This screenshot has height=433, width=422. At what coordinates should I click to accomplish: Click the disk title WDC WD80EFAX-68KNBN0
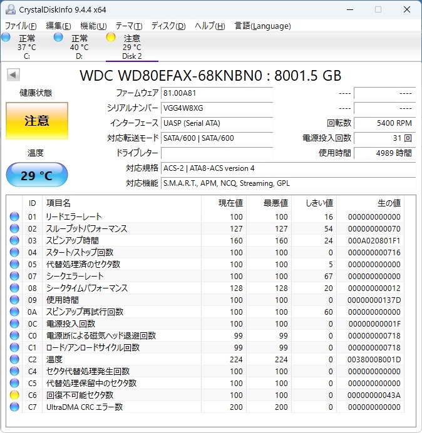coord(210,75)
